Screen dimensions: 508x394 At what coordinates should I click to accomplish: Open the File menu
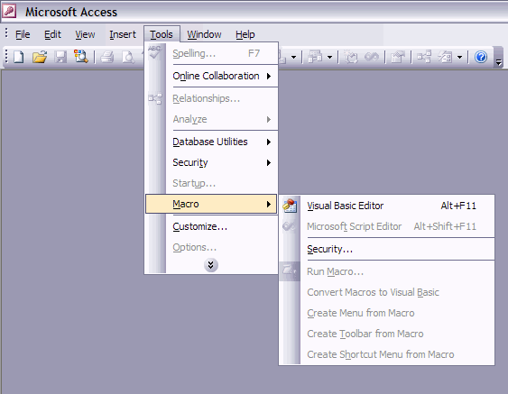(23, 34)
